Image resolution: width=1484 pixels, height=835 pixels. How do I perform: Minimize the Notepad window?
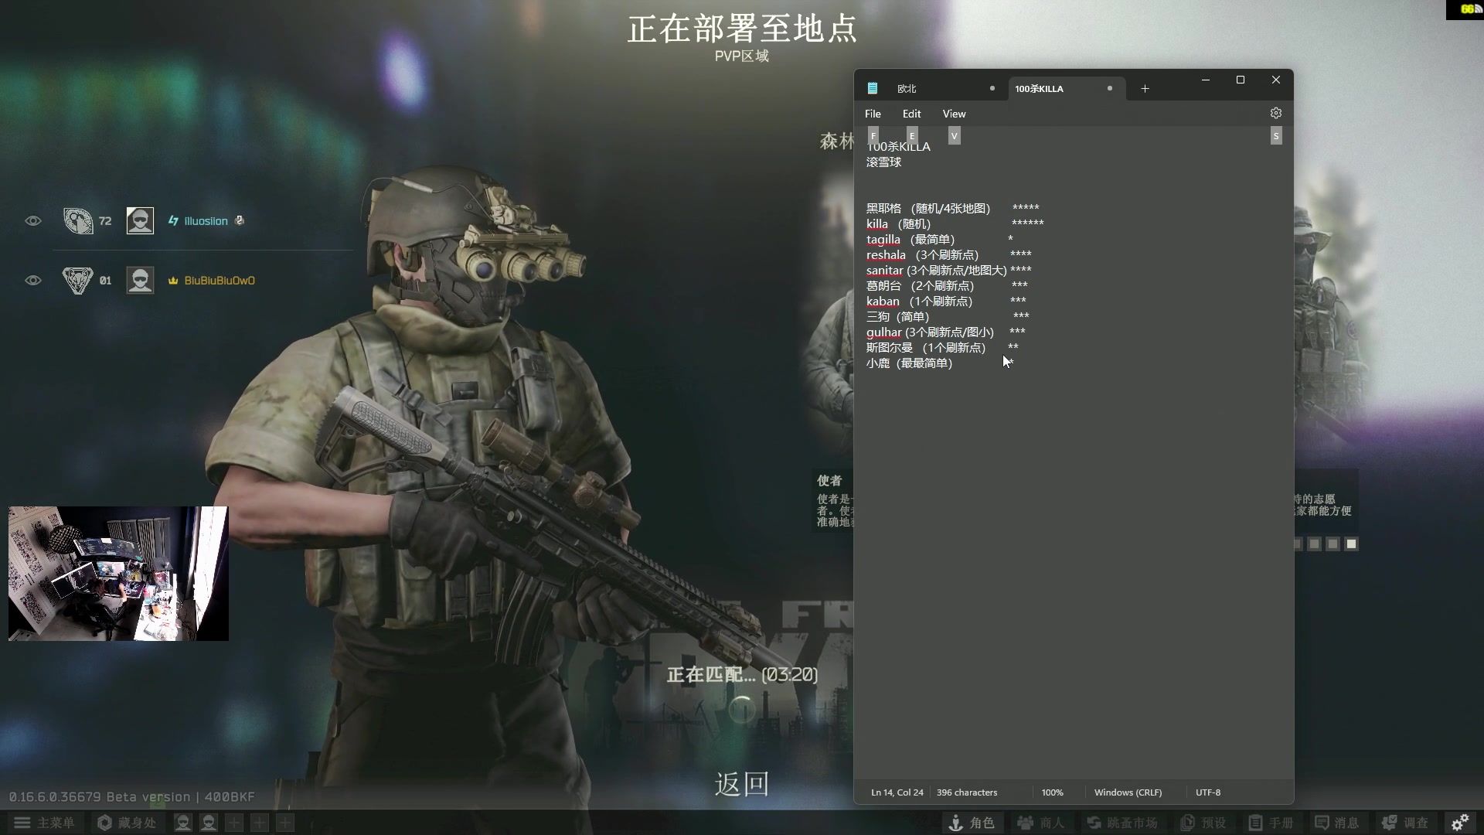pyautogui.click(x=1206, y=80)
